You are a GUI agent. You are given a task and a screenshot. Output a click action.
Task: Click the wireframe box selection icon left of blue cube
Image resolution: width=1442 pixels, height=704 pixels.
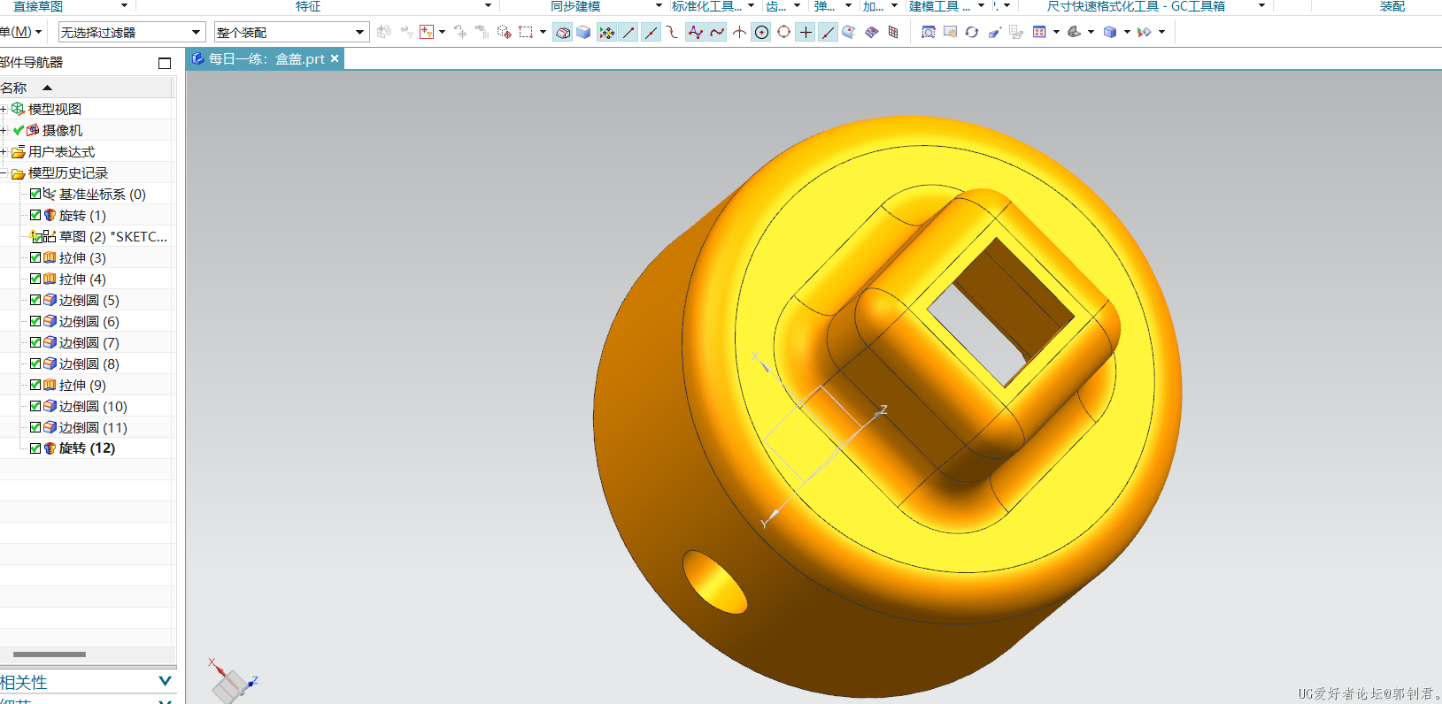pos(562,32)
